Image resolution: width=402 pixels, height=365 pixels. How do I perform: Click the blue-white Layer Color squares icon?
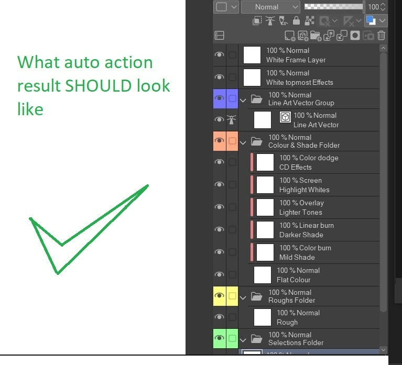371,20
